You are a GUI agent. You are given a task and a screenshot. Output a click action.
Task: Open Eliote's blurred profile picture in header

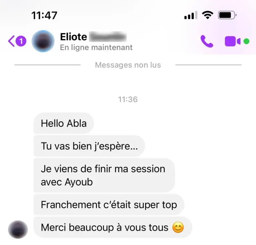43,41
